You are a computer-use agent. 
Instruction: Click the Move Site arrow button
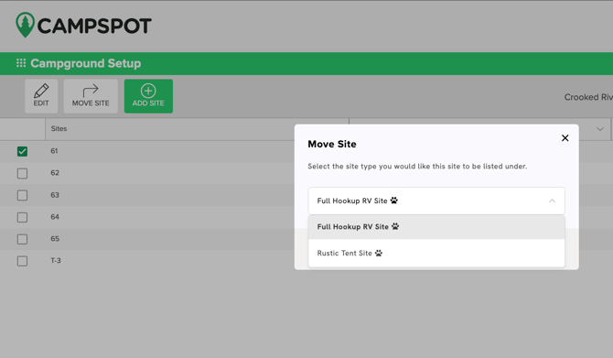coord(91,96)
